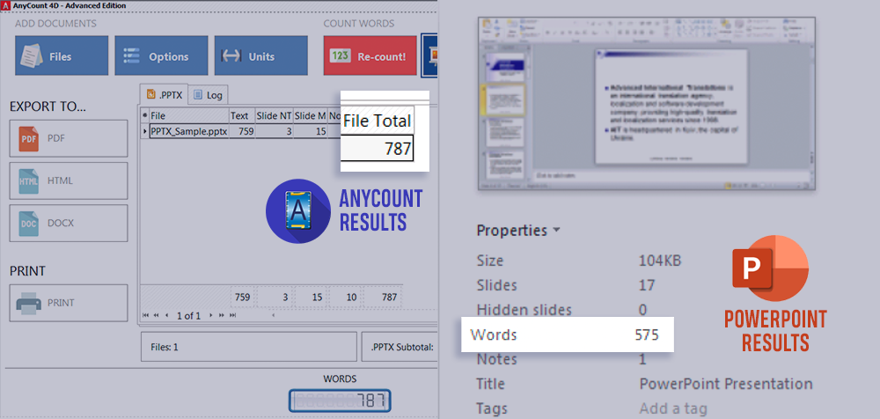Screen dimensions: 880x419
Task: Click the grid horizontal scrollbar left arrow
Action: 274,315
